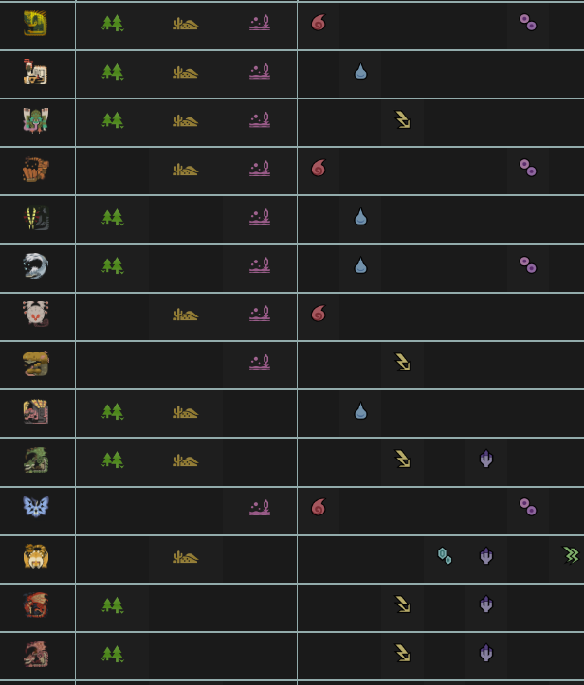Select the white swirling wave monster icon
Image resolution: width=584 pixels, height=685 pixels.
click(x=35, y=266)
